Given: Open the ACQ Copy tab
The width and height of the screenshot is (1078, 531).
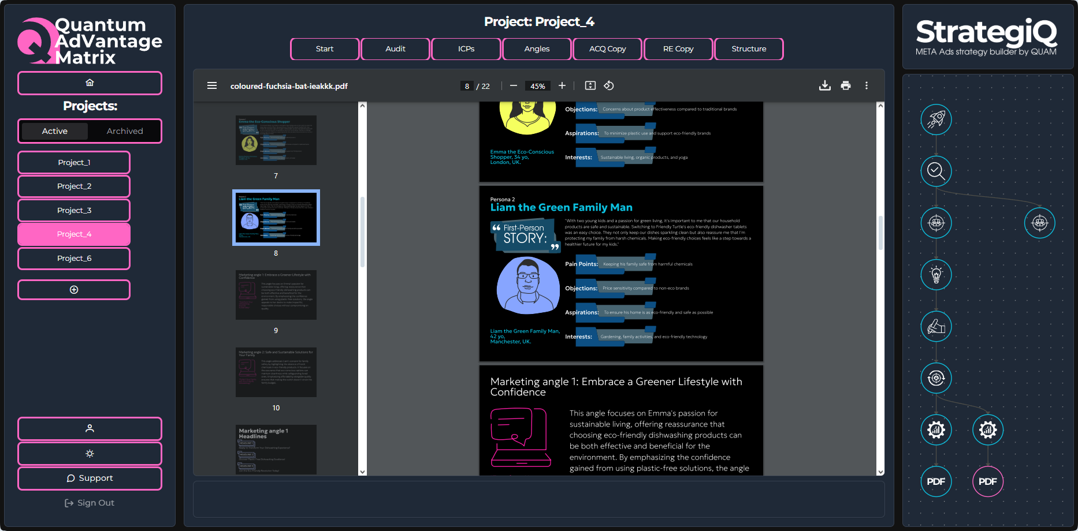Looking at the screenshot, I should pos(608,49).
